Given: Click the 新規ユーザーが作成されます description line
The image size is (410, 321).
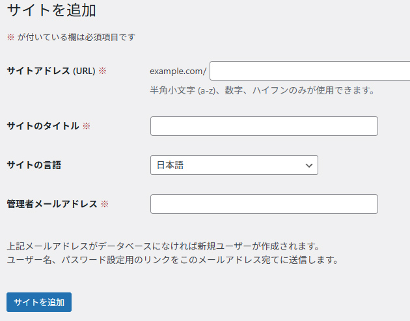Looking at the screenshot, I should (x=163, y=246).
